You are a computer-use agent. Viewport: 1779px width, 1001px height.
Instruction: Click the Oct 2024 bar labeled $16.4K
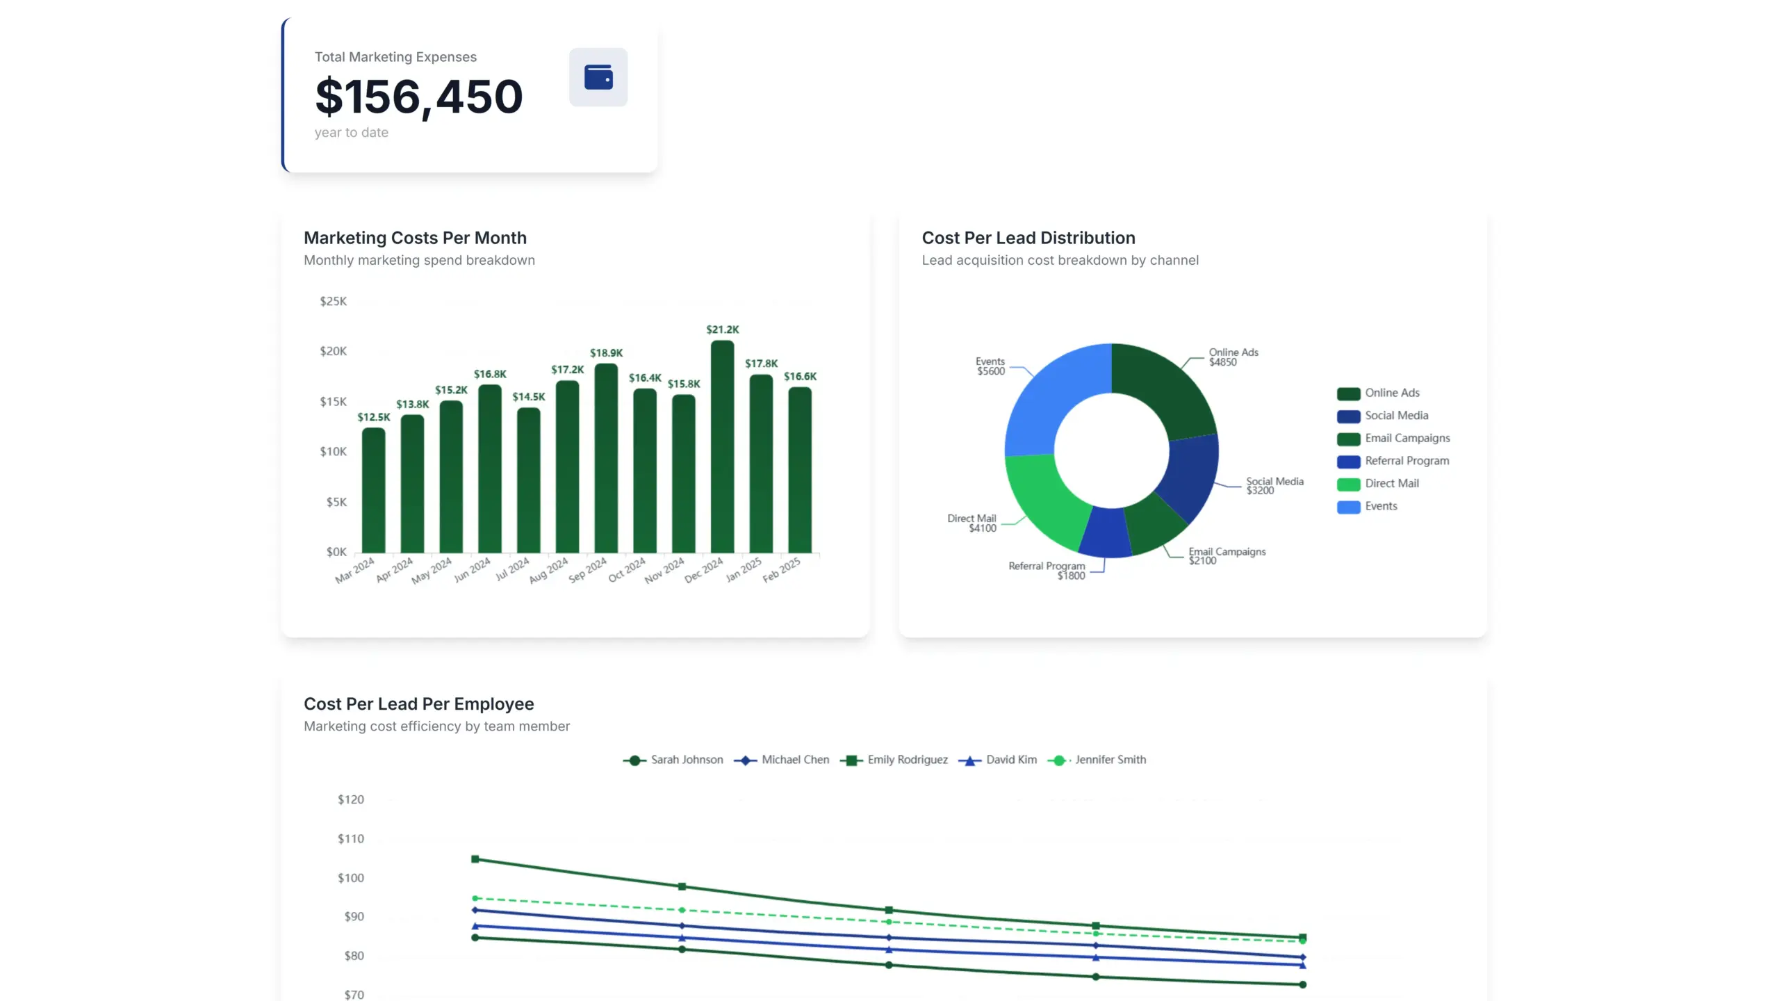[x=645, y=471]
